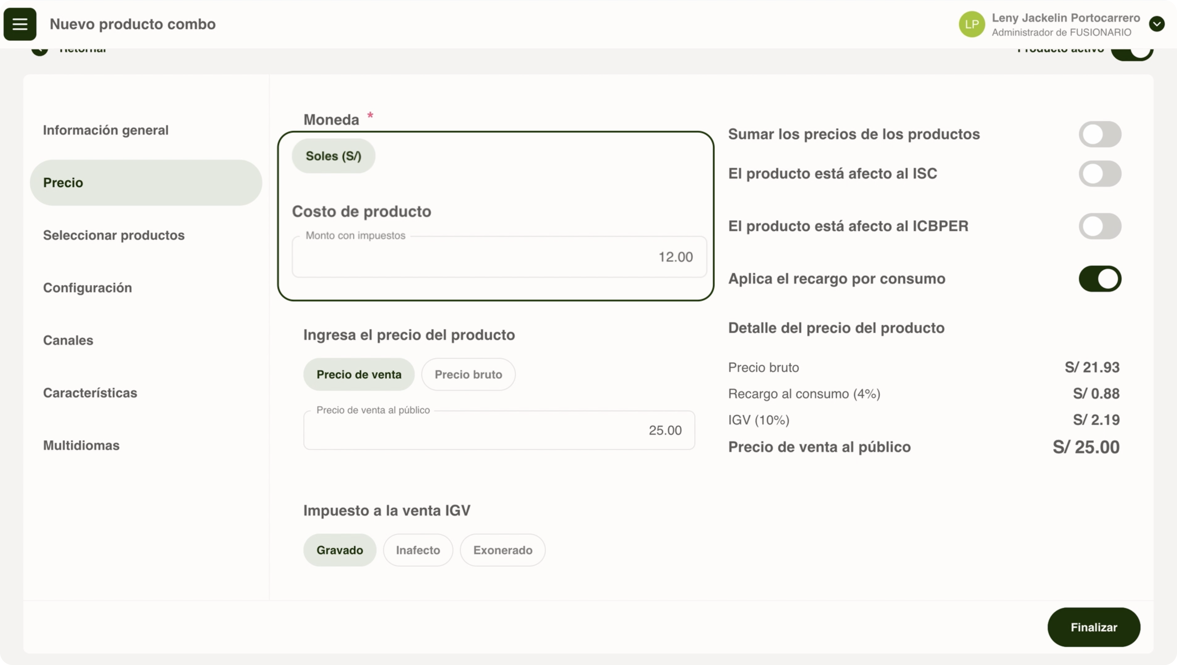This screenshot has width=1177, height=665.
Task: Select the Inafecto IGV option
Action: coord(418,550)
